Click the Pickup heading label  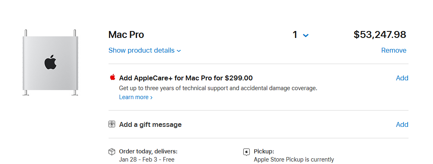pyautogui.click(x=264, y=151)
